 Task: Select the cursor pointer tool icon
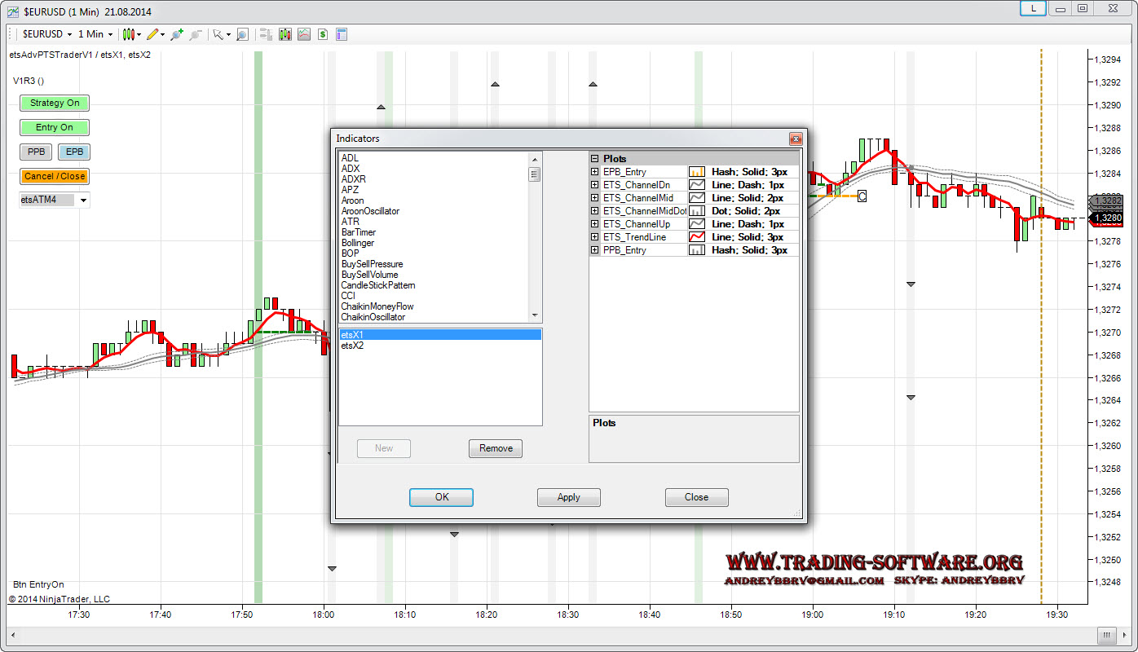pos(218,34)
